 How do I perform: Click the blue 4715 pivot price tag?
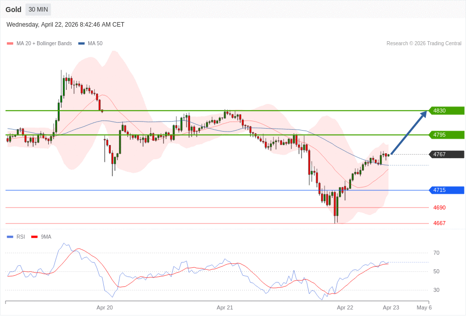[446, 190]
